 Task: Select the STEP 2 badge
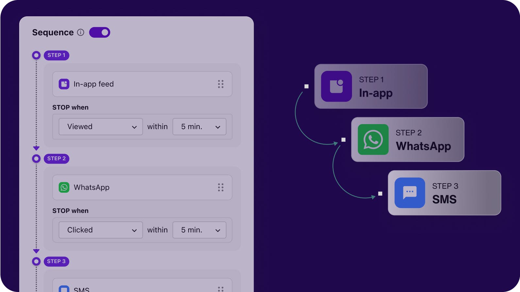[56, 158]
